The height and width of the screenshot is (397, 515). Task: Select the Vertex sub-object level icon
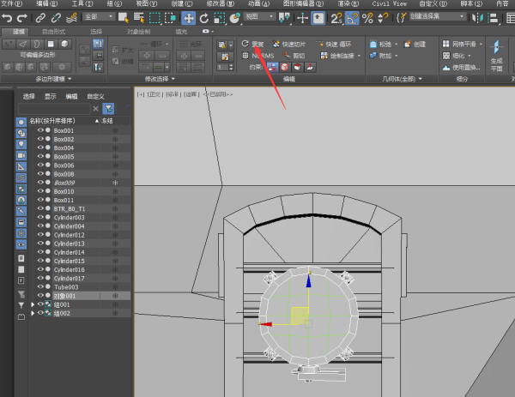point(9,44)
